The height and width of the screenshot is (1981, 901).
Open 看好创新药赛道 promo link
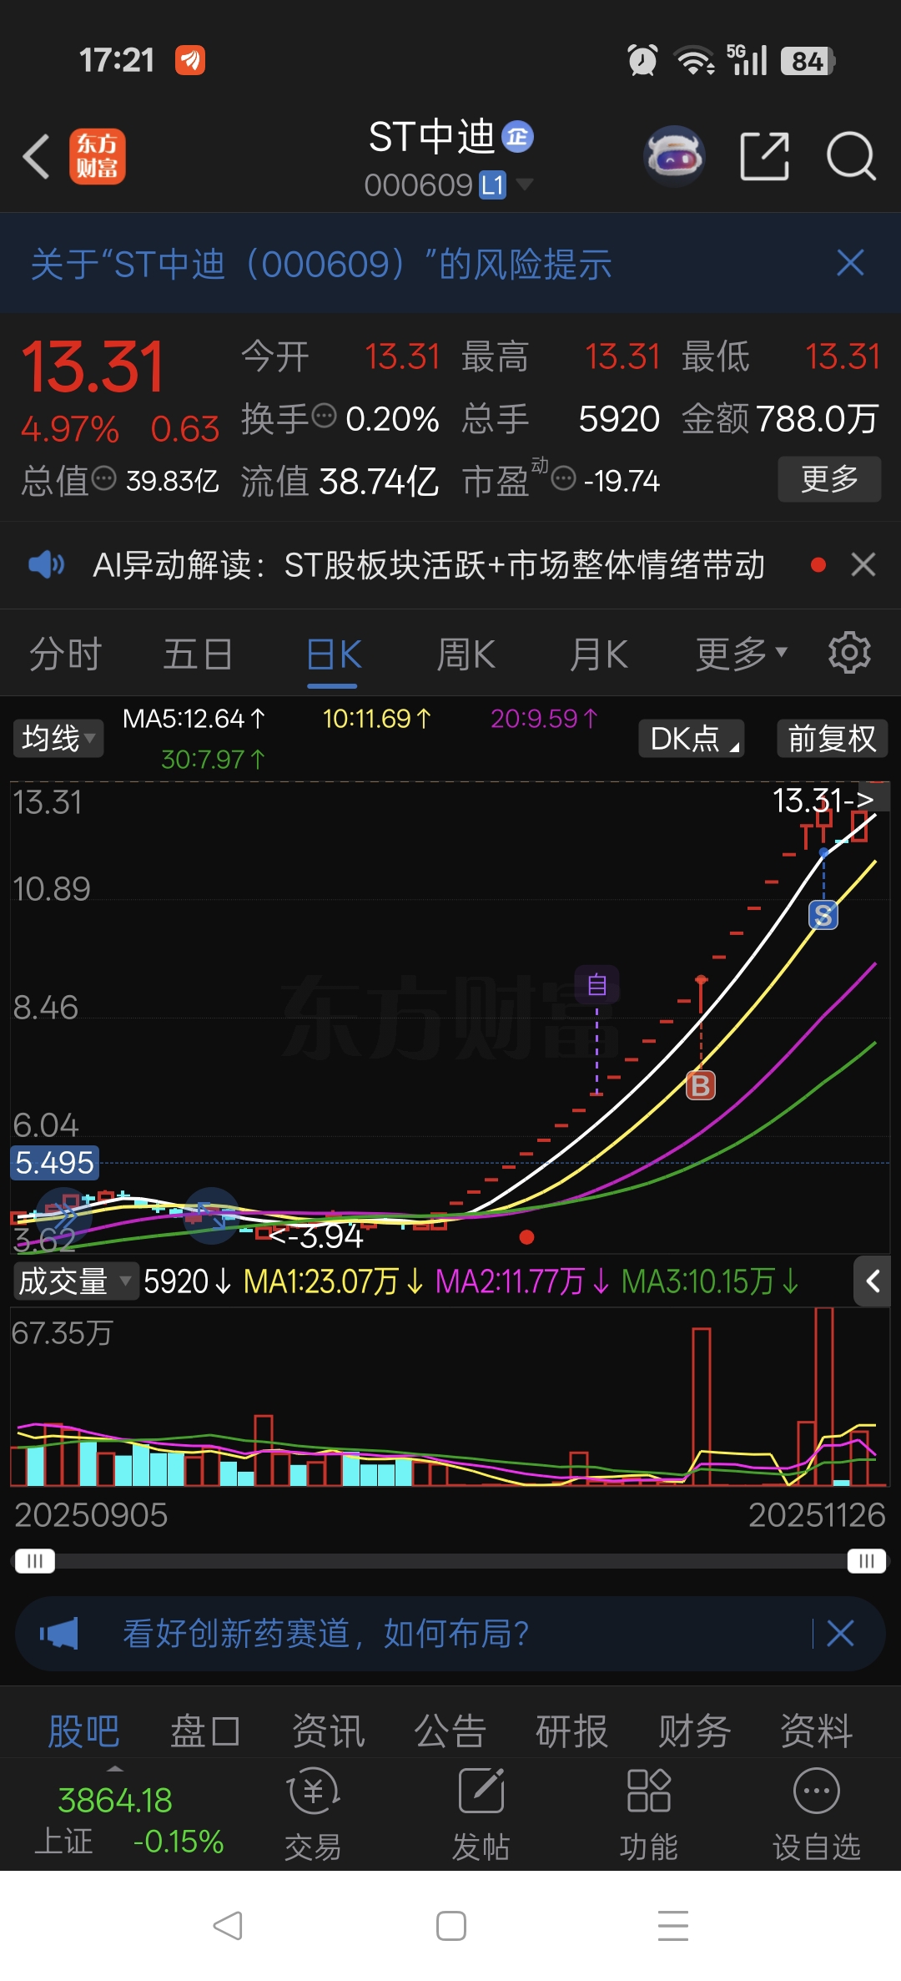click(326, 1633)
